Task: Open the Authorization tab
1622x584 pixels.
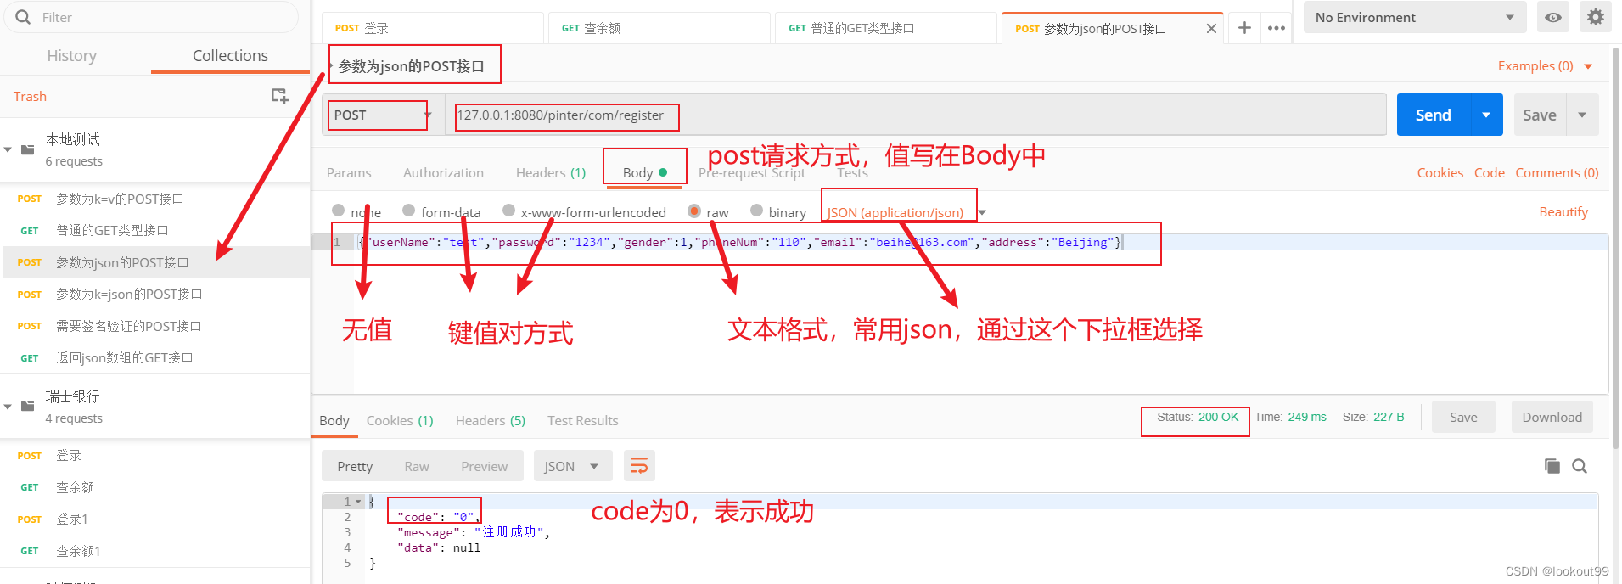Action: pyautogui.click(x=443, y=172)
